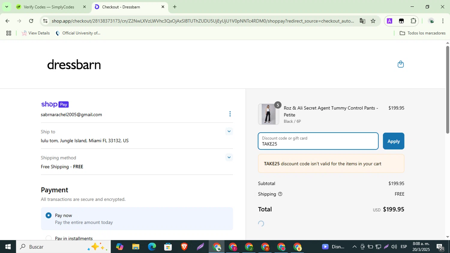Screen dimensions: 450x253
Task: Open Copilot from taskbar
Action: (119, 247)
